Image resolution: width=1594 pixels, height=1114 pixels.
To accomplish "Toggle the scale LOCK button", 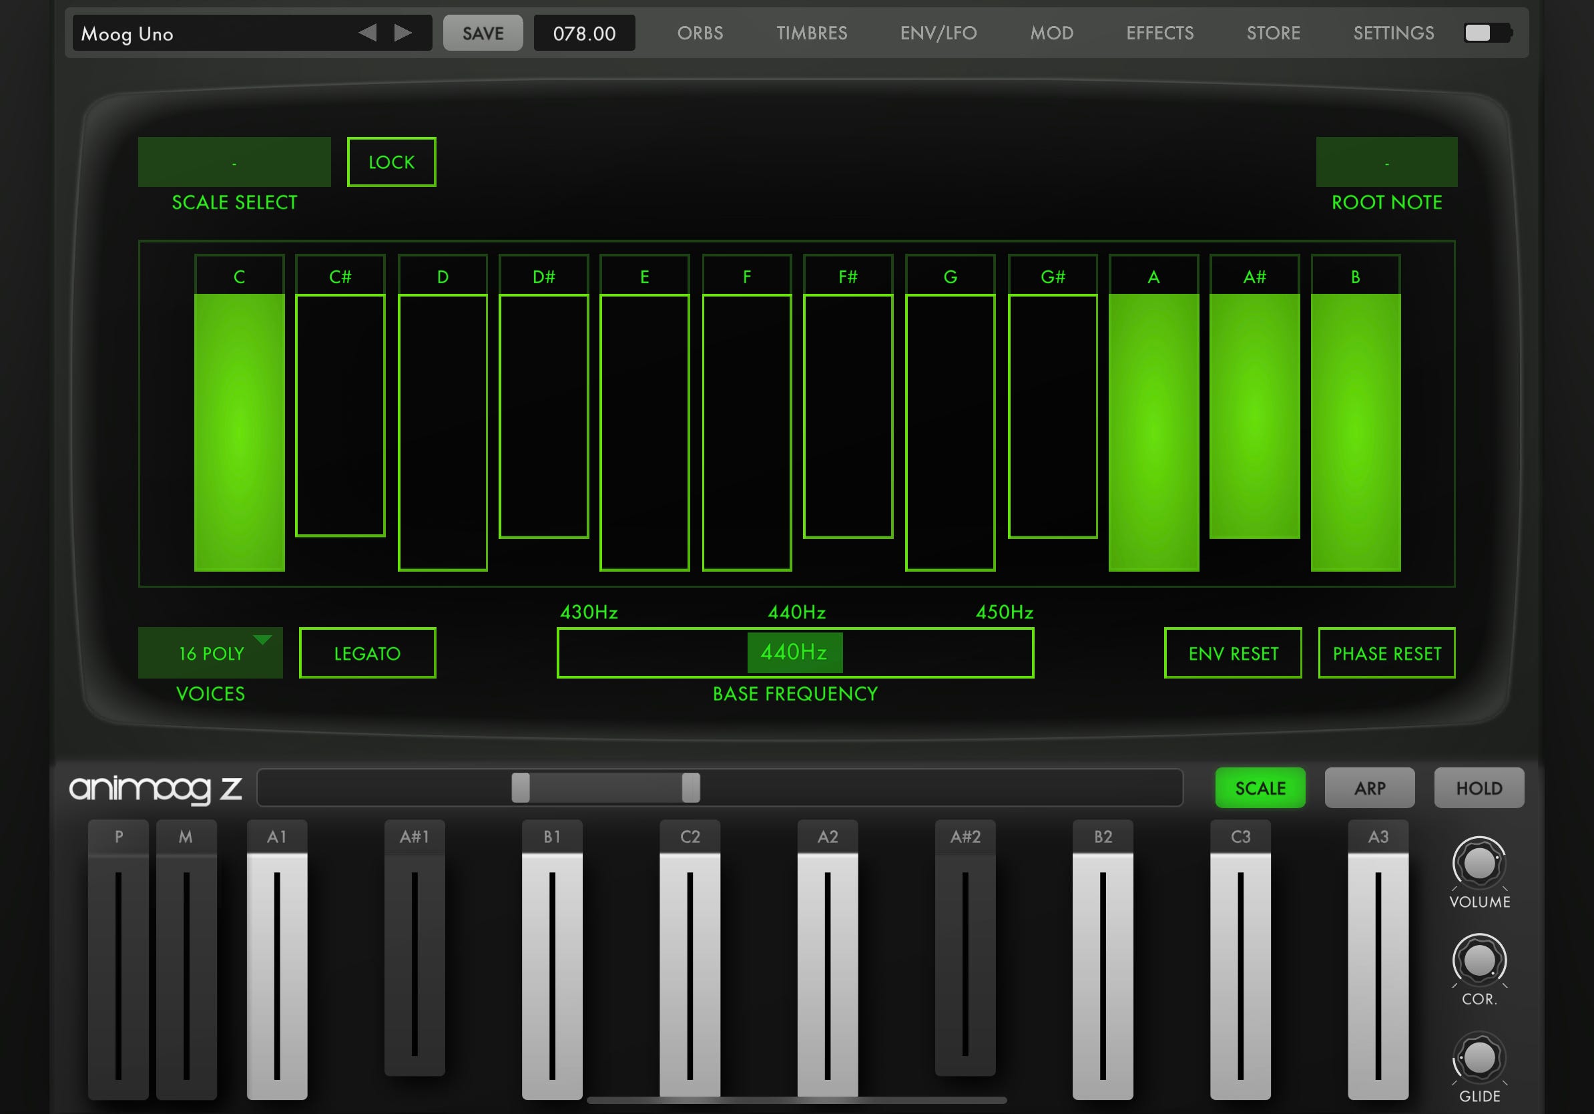I will pyautogui.click(x=392, y=162).
